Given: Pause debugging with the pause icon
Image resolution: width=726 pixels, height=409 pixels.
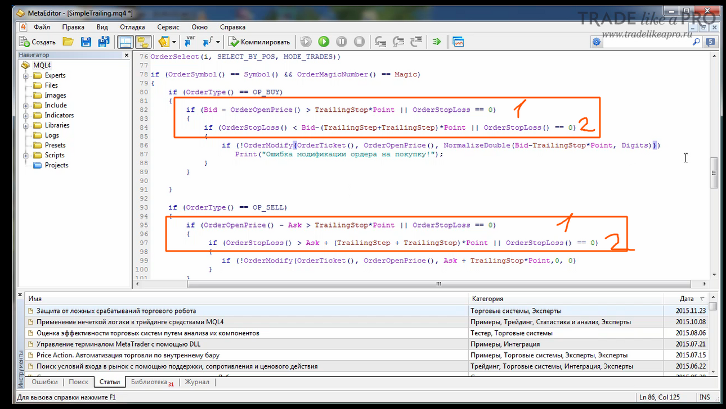Looking at the screenshot, I should tap(342, 42).
